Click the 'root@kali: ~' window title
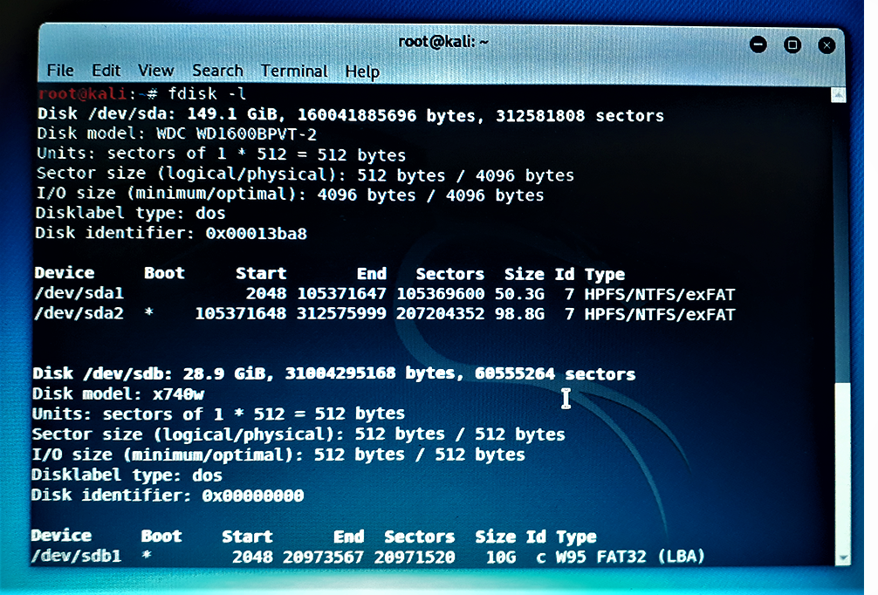878x595 pixels. [x=442, y=42]
